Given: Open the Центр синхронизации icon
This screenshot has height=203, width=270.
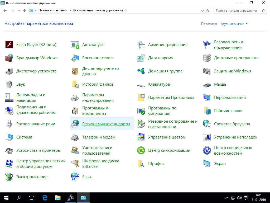Looking at the screenshot, I should pyautogui.click(x=141, y=150).
